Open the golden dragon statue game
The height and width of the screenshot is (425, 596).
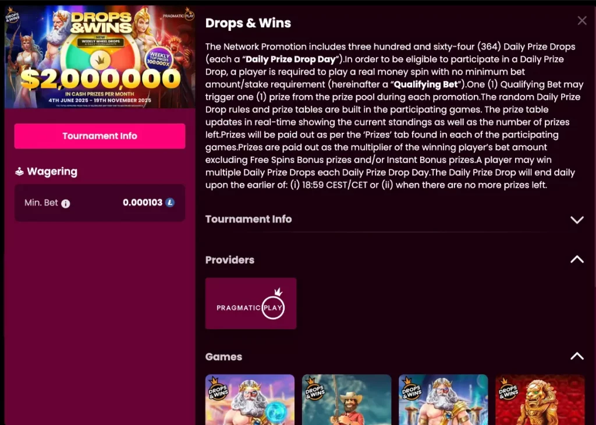tap(540, 399)
